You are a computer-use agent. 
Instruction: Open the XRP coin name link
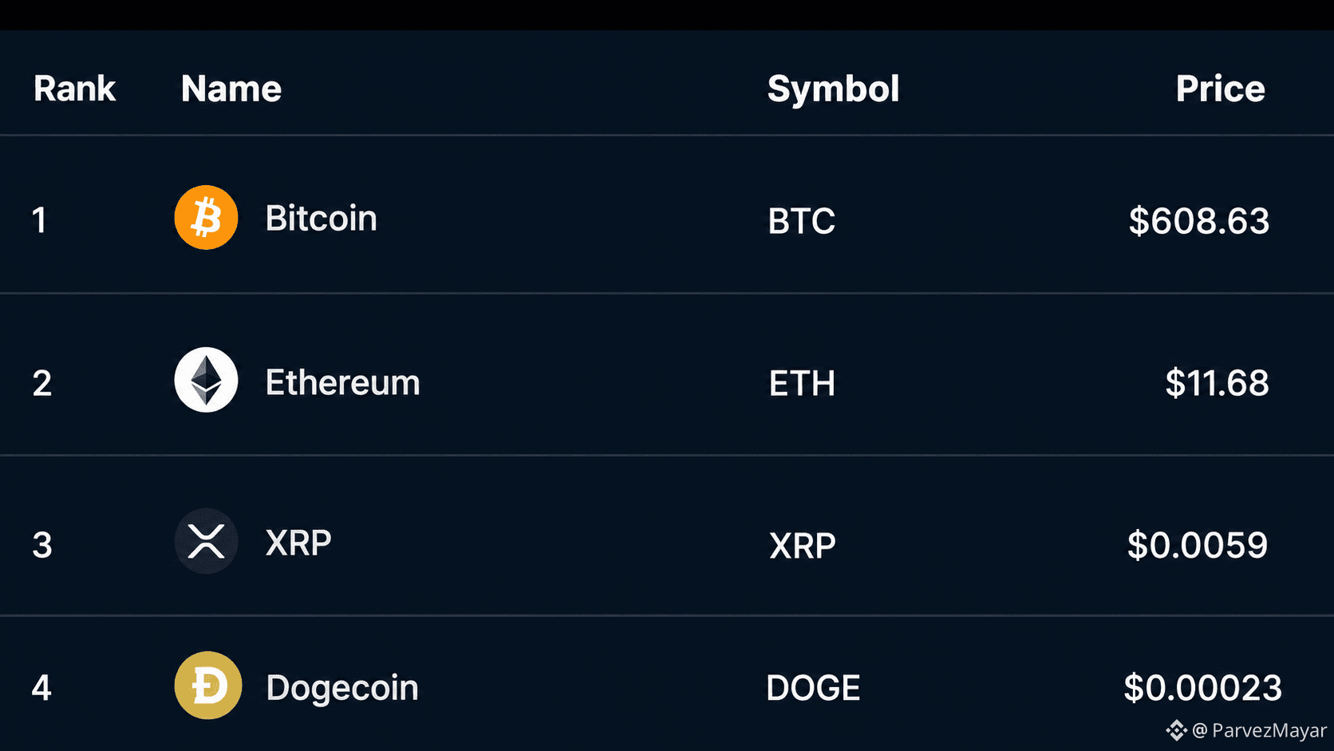click(x=298, y=543)
